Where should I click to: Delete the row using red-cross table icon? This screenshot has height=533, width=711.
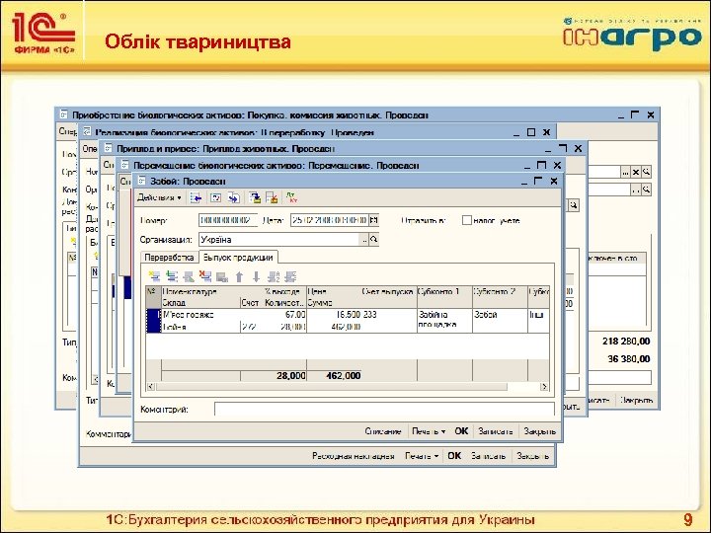(x=205, y=276)
